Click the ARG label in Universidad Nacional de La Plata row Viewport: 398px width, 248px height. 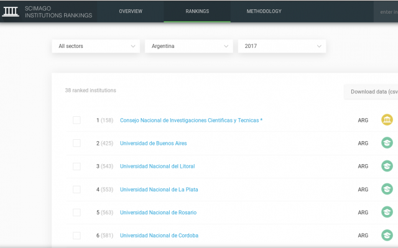pos(363,190)
